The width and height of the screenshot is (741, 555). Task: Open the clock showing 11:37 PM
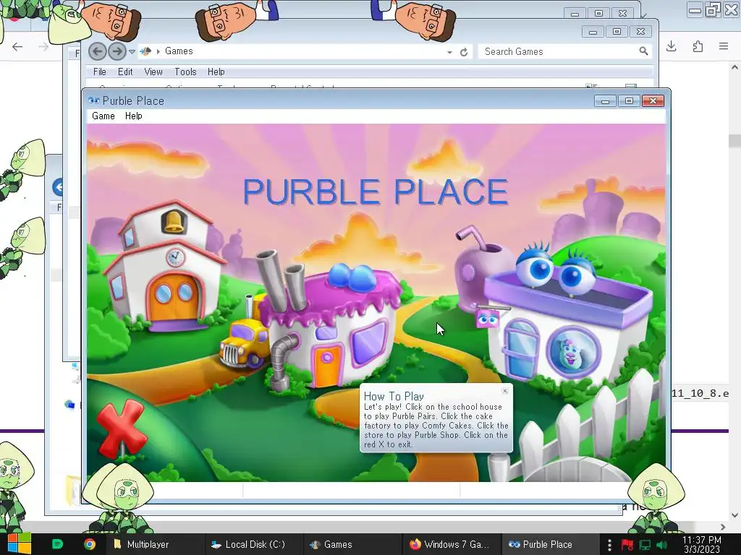[x=702, y=544]
